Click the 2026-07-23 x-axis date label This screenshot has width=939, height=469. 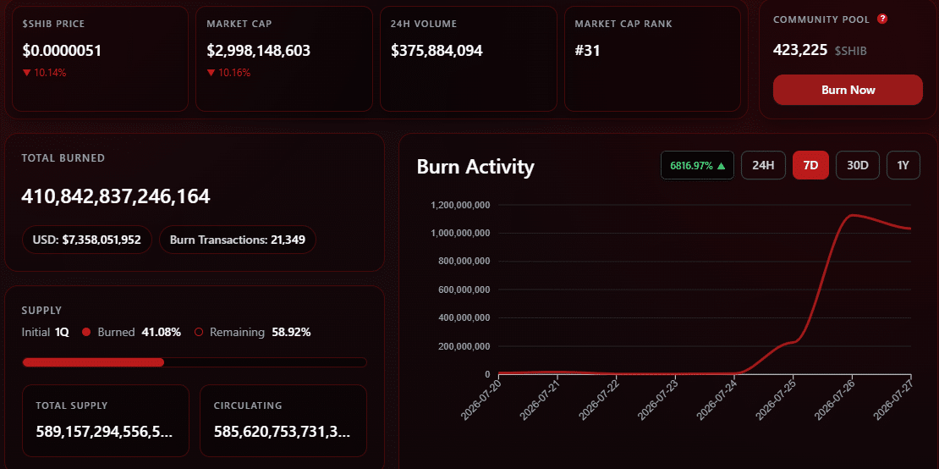tap(657, 400)
